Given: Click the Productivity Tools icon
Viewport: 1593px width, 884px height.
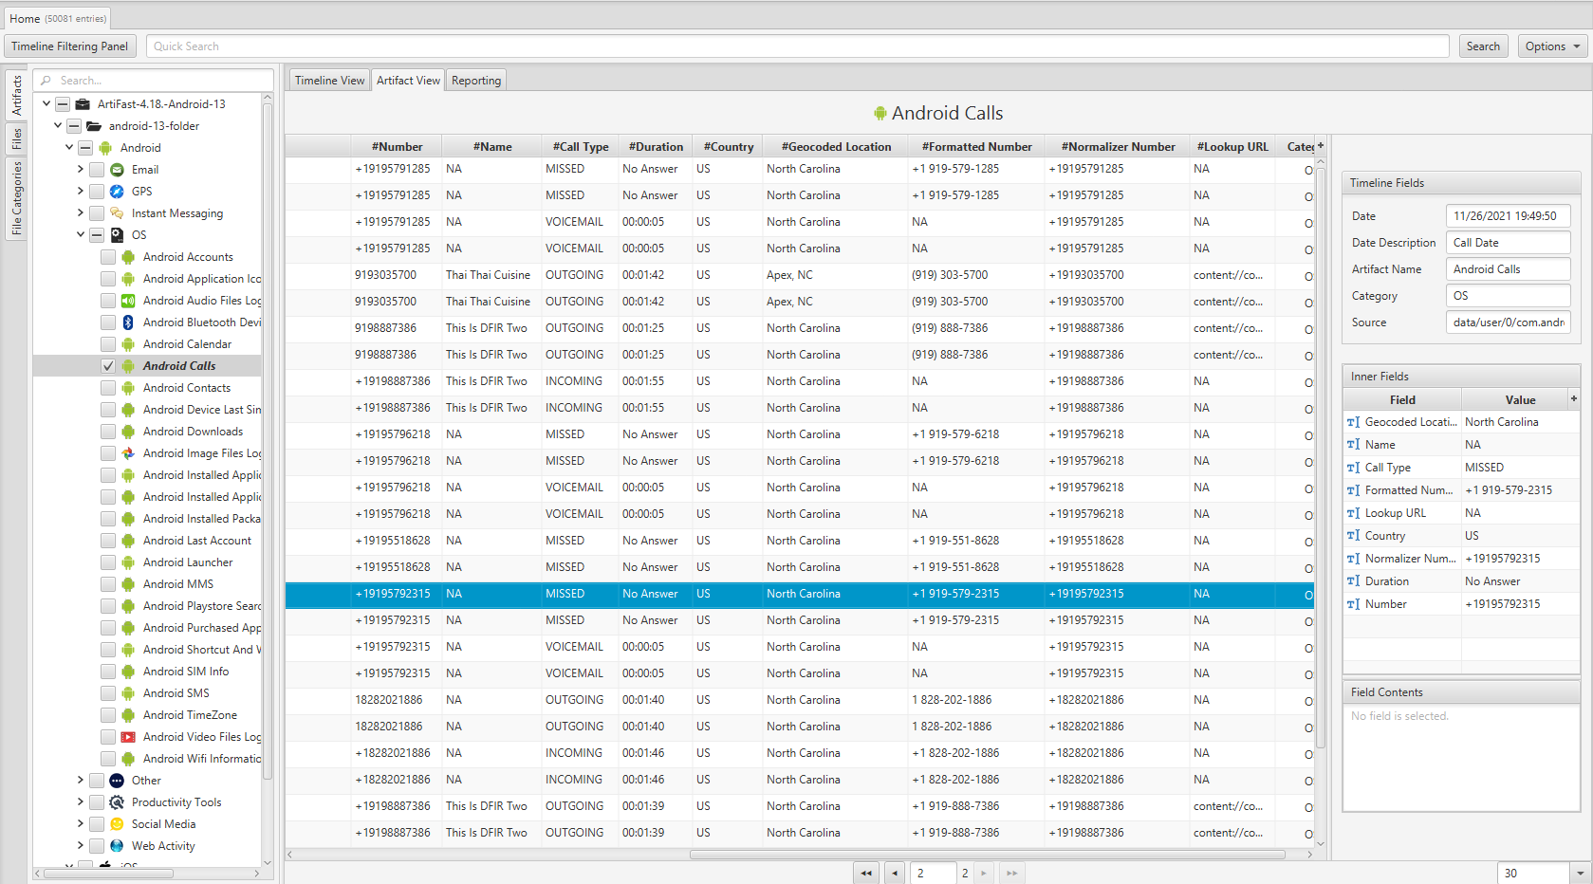Looking at the screenshot, I should (117, 802).
